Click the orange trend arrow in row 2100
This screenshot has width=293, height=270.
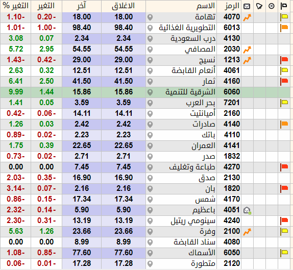click(247, 232)
